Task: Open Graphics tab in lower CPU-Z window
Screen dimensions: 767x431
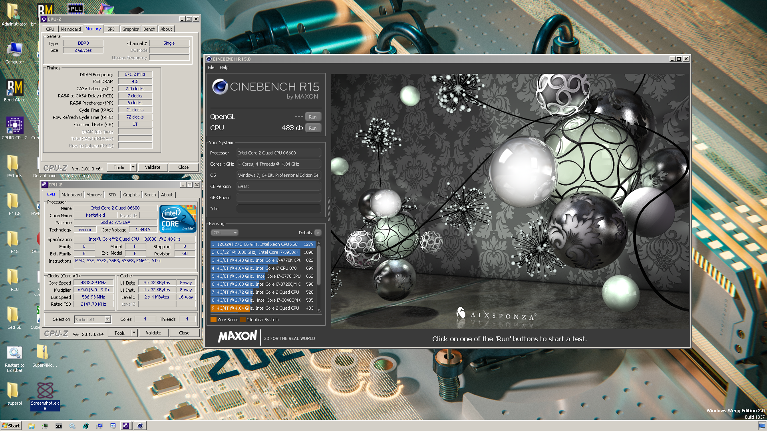Action: (131, 195)
